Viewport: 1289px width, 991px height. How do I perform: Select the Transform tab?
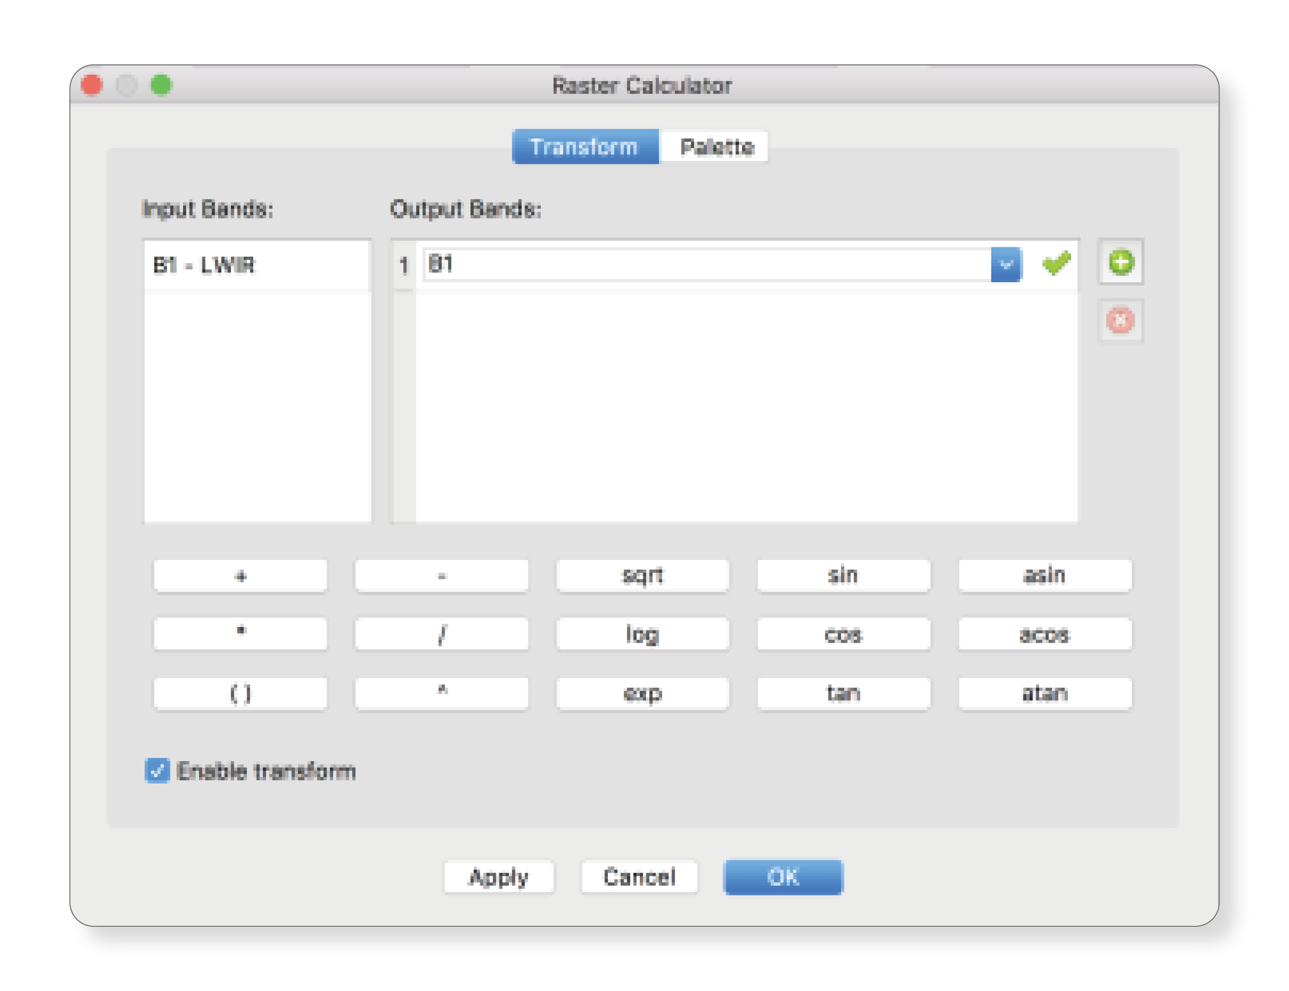pyautogui.click(x=585, y=147)
